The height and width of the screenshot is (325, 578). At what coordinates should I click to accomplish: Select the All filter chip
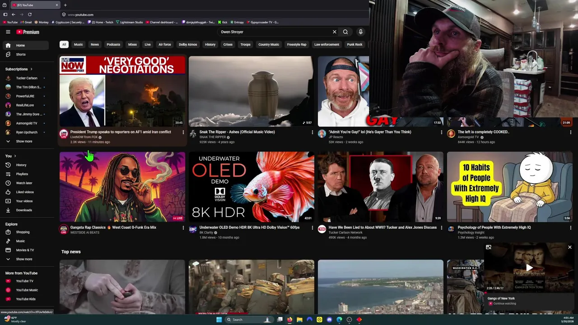pyautogui.click(x=64, y=45)
